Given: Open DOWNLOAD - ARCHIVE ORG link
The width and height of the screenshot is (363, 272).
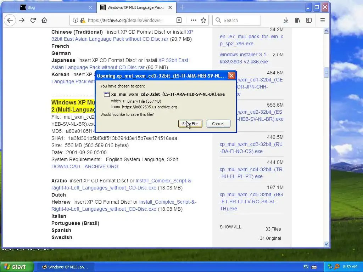Looking at the screenshot, I should [x=85, y=166].
